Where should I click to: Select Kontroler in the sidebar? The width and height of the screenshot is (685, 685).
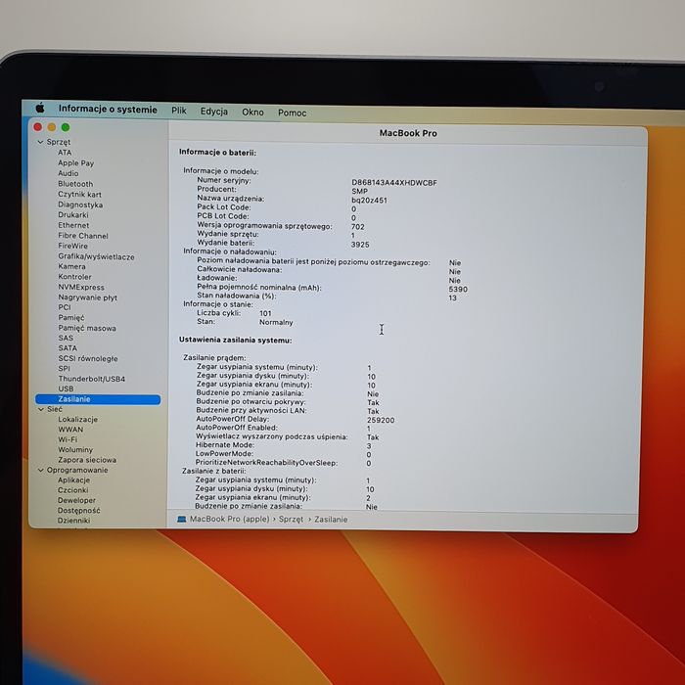click(x=74, y=277)
